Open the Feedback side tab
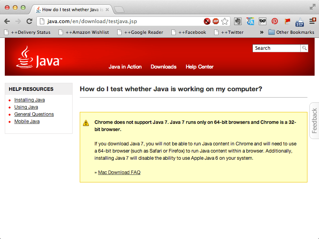 point(314,121)
